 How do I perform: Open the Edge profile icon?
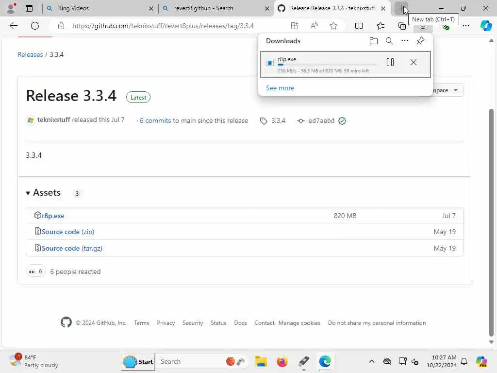pos(11,8)
